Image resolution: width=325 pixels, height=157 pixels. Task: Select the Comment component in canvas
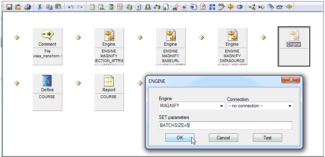[47, 46]
